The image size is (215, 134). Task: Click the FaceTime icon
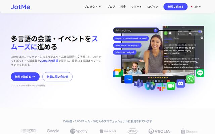pyautogui.click(x=171, y=86)
